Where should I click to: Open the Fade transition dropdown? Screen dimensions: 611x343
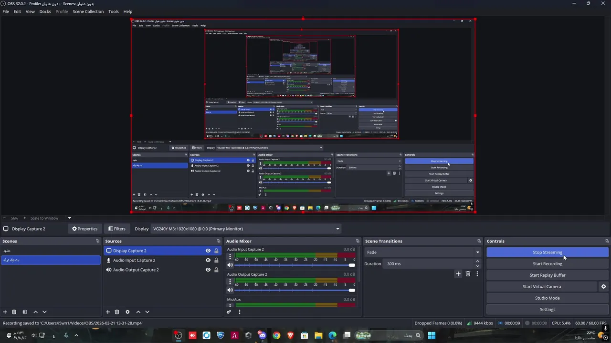tap(423, 252)
